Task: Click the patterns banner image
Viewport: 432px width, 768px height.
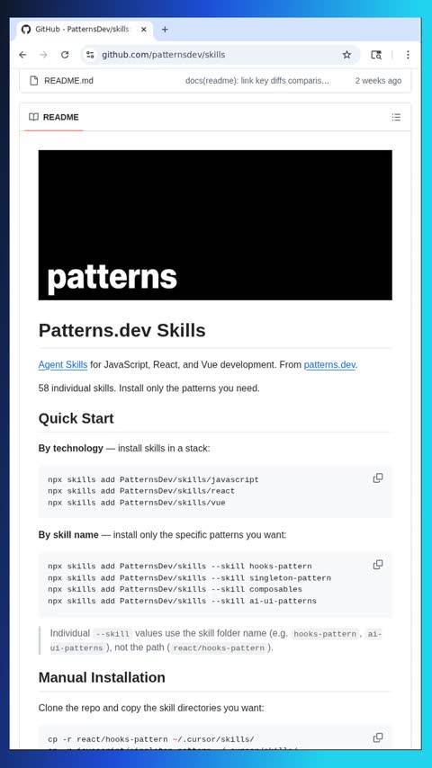Action: click(x=215, y=225)
